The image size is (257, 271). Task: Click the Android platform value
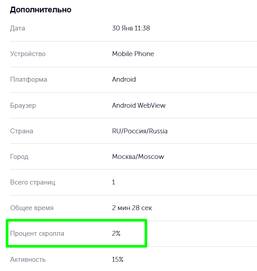(124, 79)
